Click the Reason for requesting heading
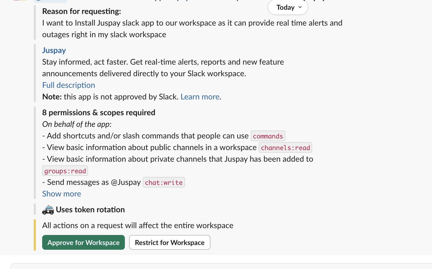This screenshot has height=269, width=432. (x=82, y=11)
